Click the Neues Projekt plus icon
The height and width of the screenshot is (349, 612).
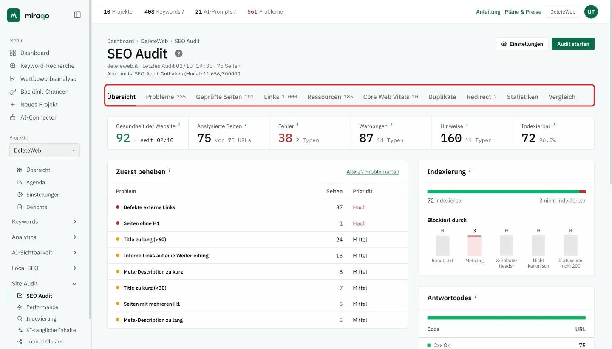coord(13,105)
